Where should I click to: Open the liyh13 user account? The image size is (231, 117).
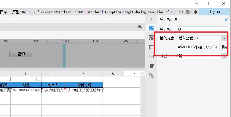(215, 12)
